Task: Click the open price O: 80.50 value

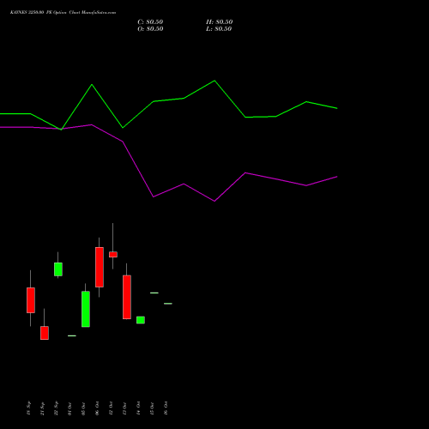Action: [x=150, y=29]
